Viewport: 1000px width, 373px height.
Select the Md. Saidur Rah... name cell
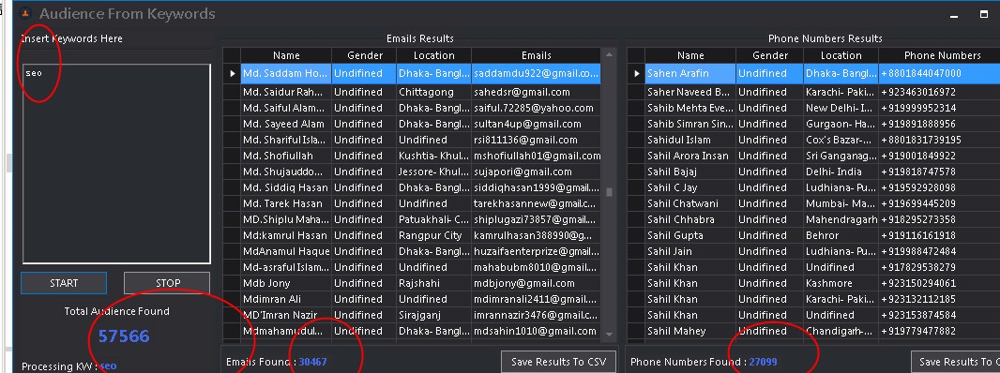pyautogui.click(x=286, y=92)
